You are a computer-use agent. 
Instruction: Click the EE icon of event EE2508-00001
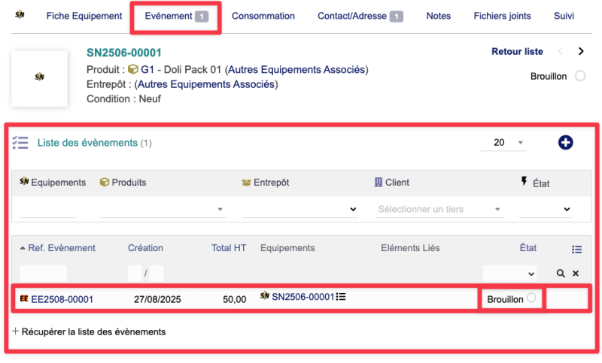24,299
